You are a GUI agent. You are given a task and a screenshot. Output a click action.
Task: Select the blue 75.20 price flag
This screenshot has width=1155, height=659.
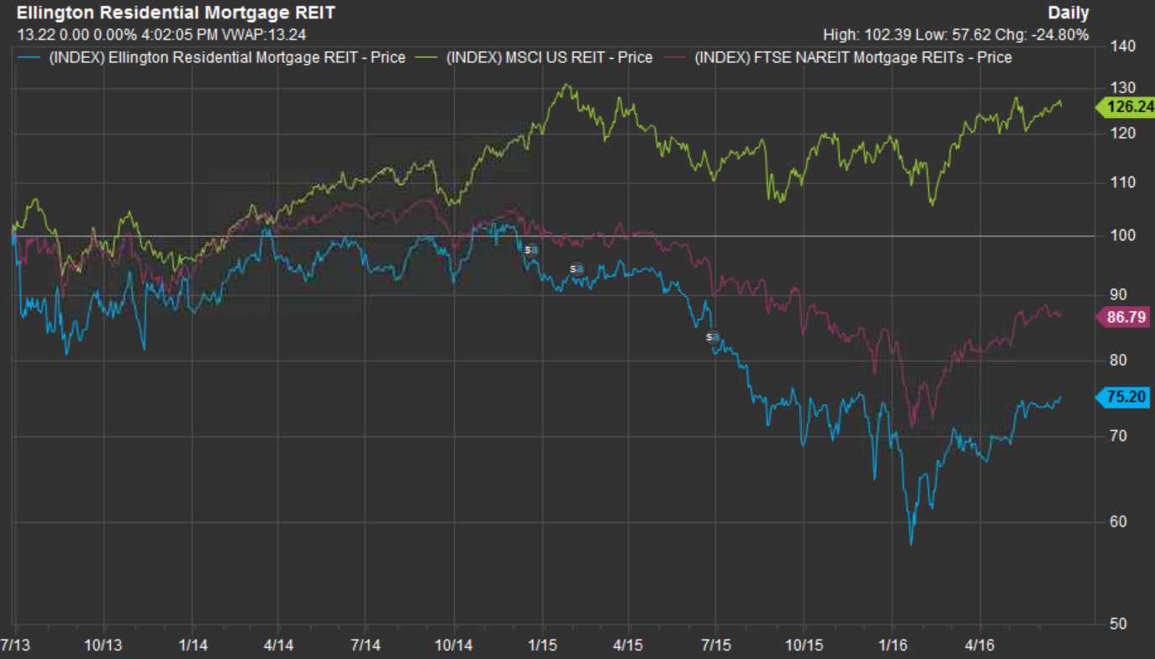(x=1125, y=398)
